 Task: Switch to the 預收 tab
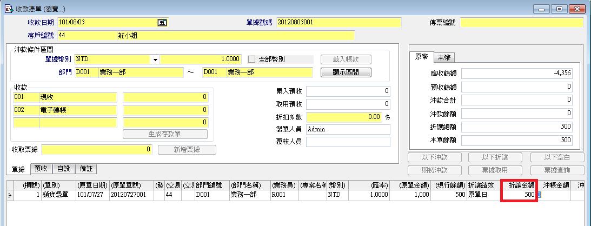41,169
